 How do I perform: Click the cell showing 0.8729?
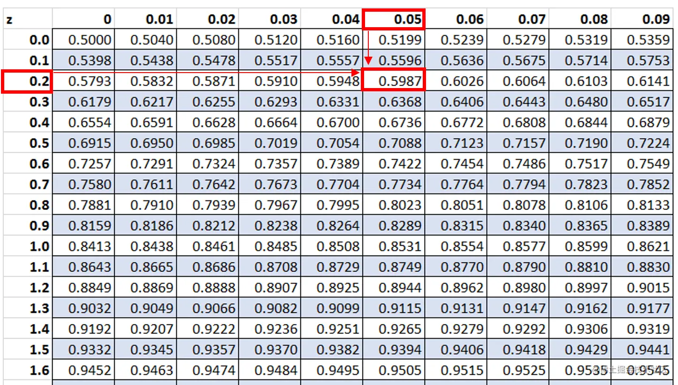331,266
